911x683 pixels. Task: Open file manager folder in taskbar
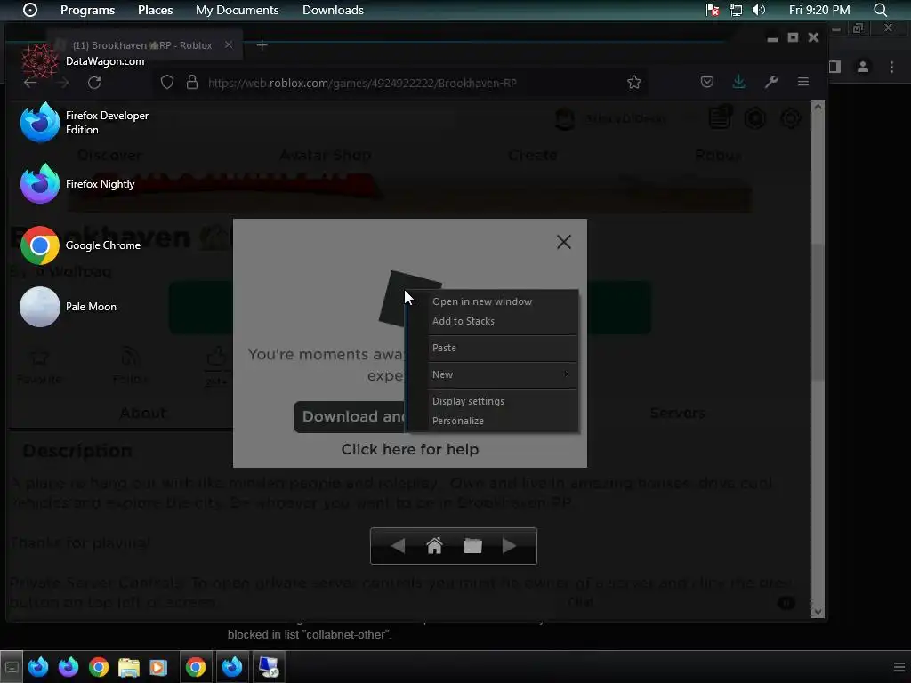[x=129, y=667]
